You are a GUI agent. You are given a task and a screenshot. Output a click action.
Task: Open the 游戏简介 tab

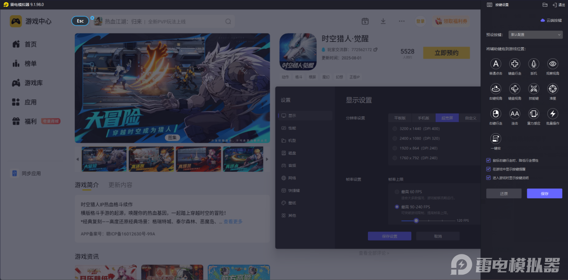pyautogui.click(x=87, y=185)
